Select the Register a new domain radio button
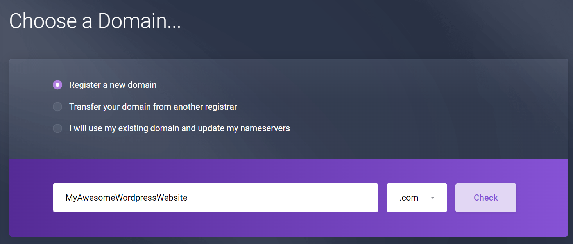The image size is (573, 244). [57, 85]
